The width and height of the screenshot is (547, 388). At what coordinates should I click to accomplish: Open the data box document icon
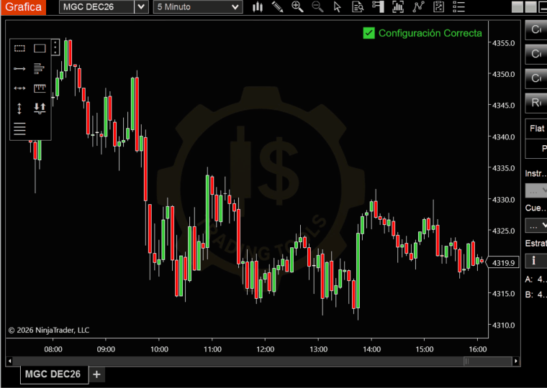pyautogui.click(x=358, y=7)
